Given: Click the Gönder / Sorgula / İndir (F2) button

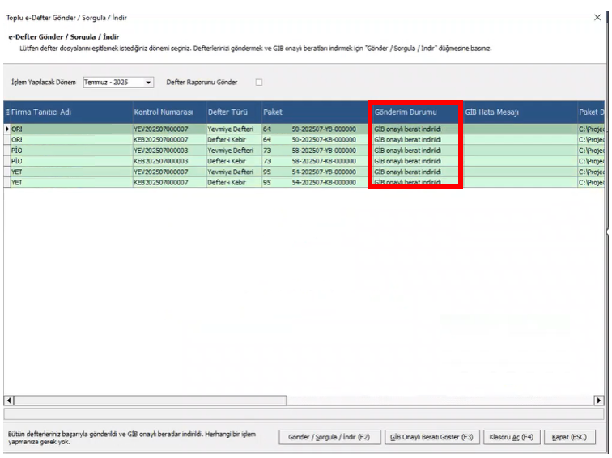Looking at the screenshot, I should pyautogui.click(x=329, y=437).
